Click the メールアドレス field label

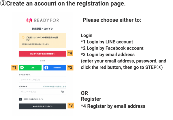(x=25, y=75)
